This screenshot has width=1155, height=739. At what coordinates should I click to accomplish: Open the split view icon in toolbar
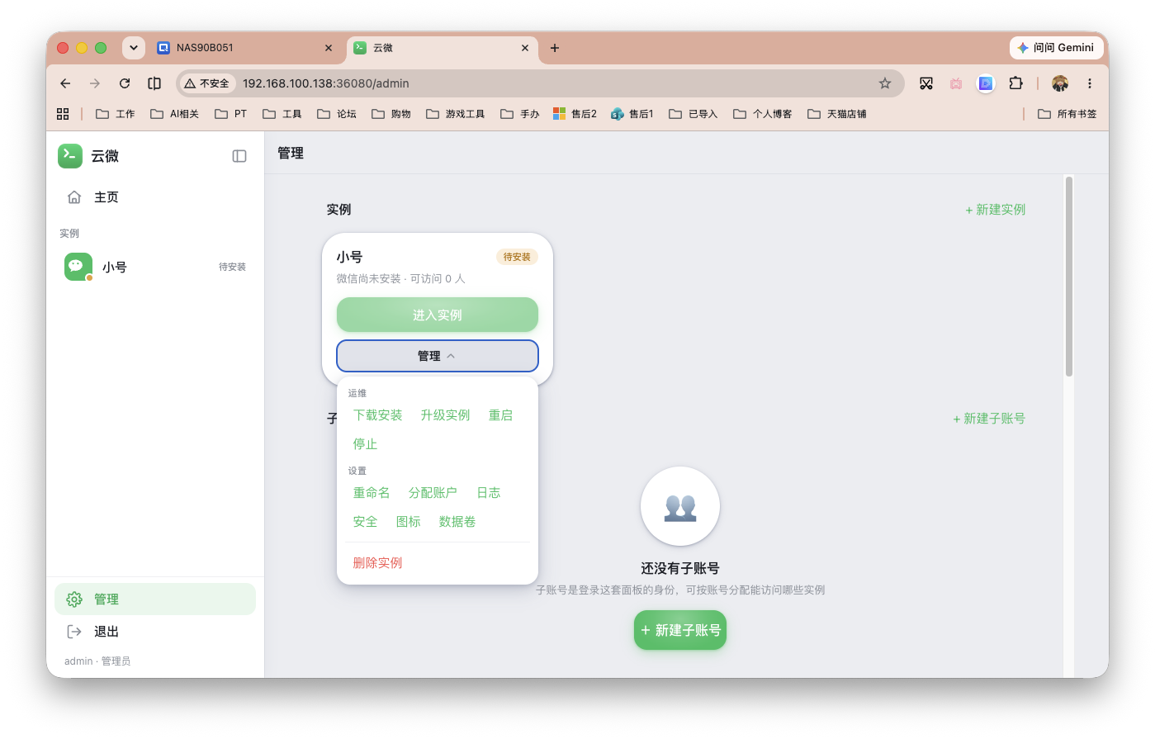click(154, 83)
